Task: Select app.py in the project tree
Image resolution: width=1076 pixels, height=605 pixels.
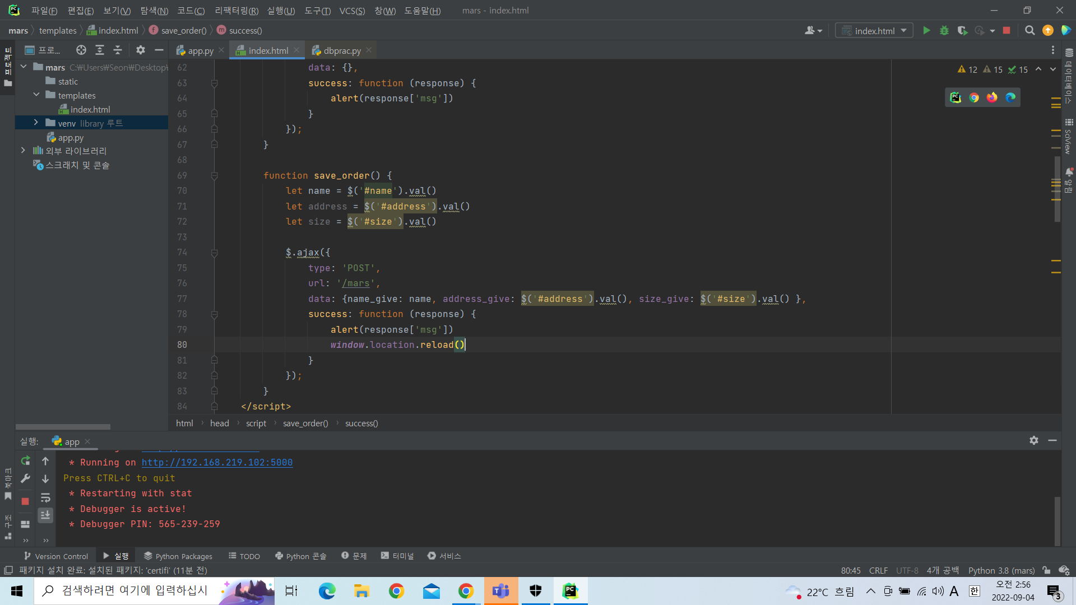Action: click(71, 138)
